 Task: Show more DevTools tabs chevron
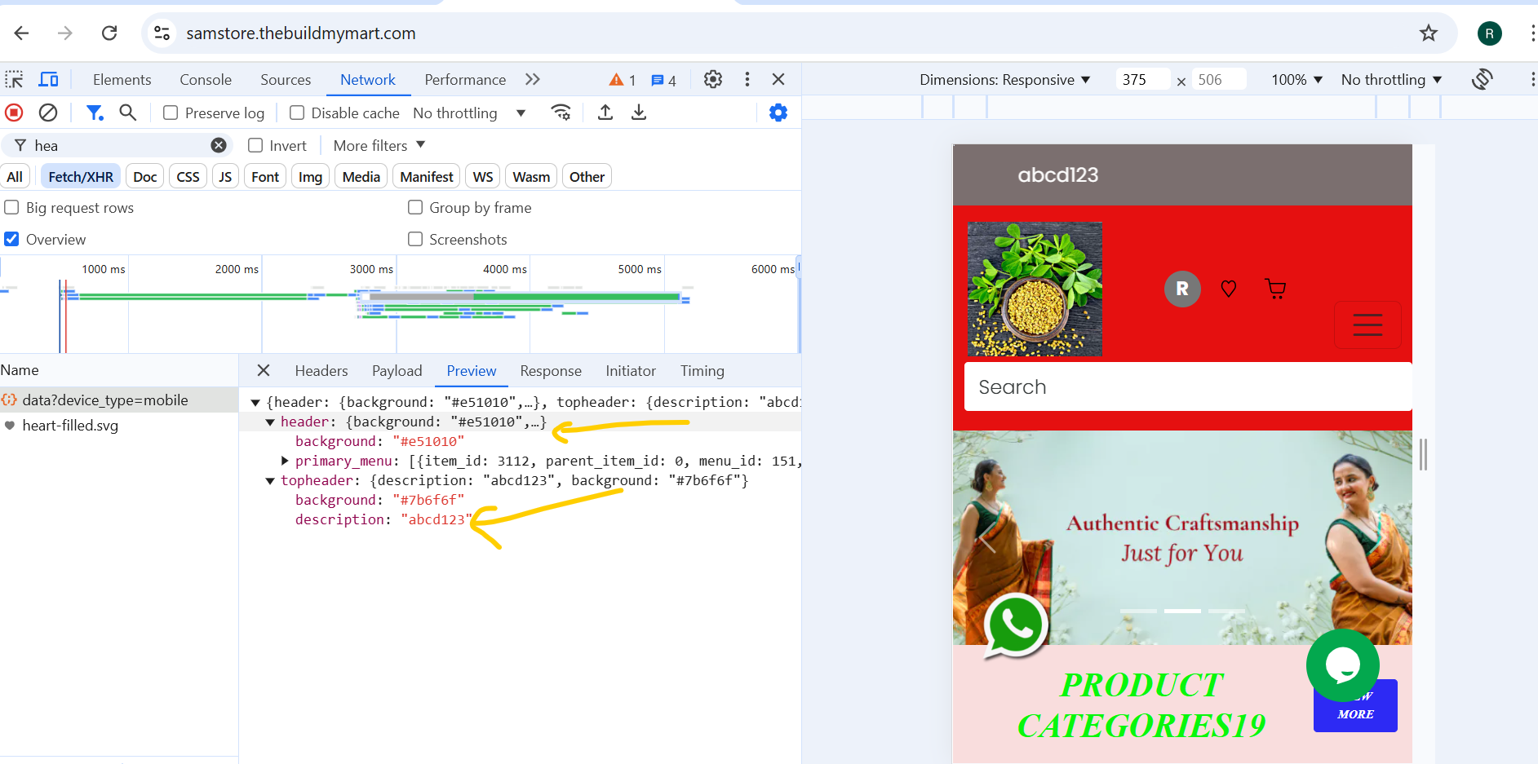pos(533,79)
